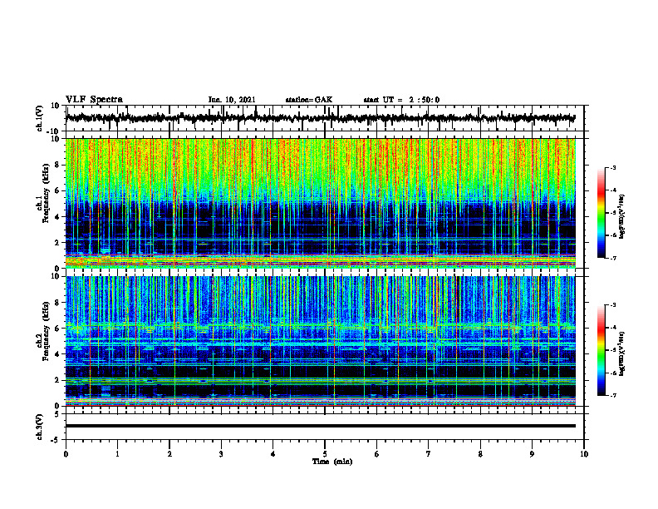This screenshot has height=509, width=658.
Task: Click the "8" kHz tick on ch.1 spectrogram
Action: (x=58, y=165)
